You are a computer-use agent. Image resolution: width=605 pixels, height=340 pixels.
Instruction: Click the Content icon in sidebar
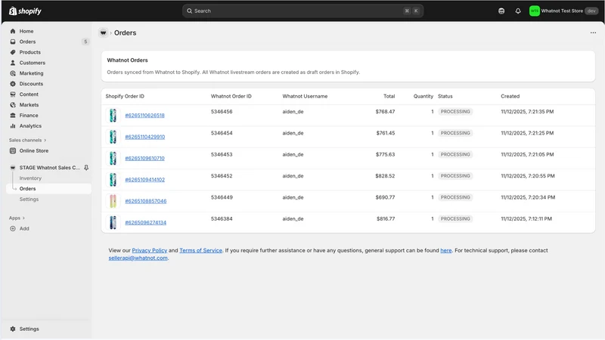coord(13,94)
